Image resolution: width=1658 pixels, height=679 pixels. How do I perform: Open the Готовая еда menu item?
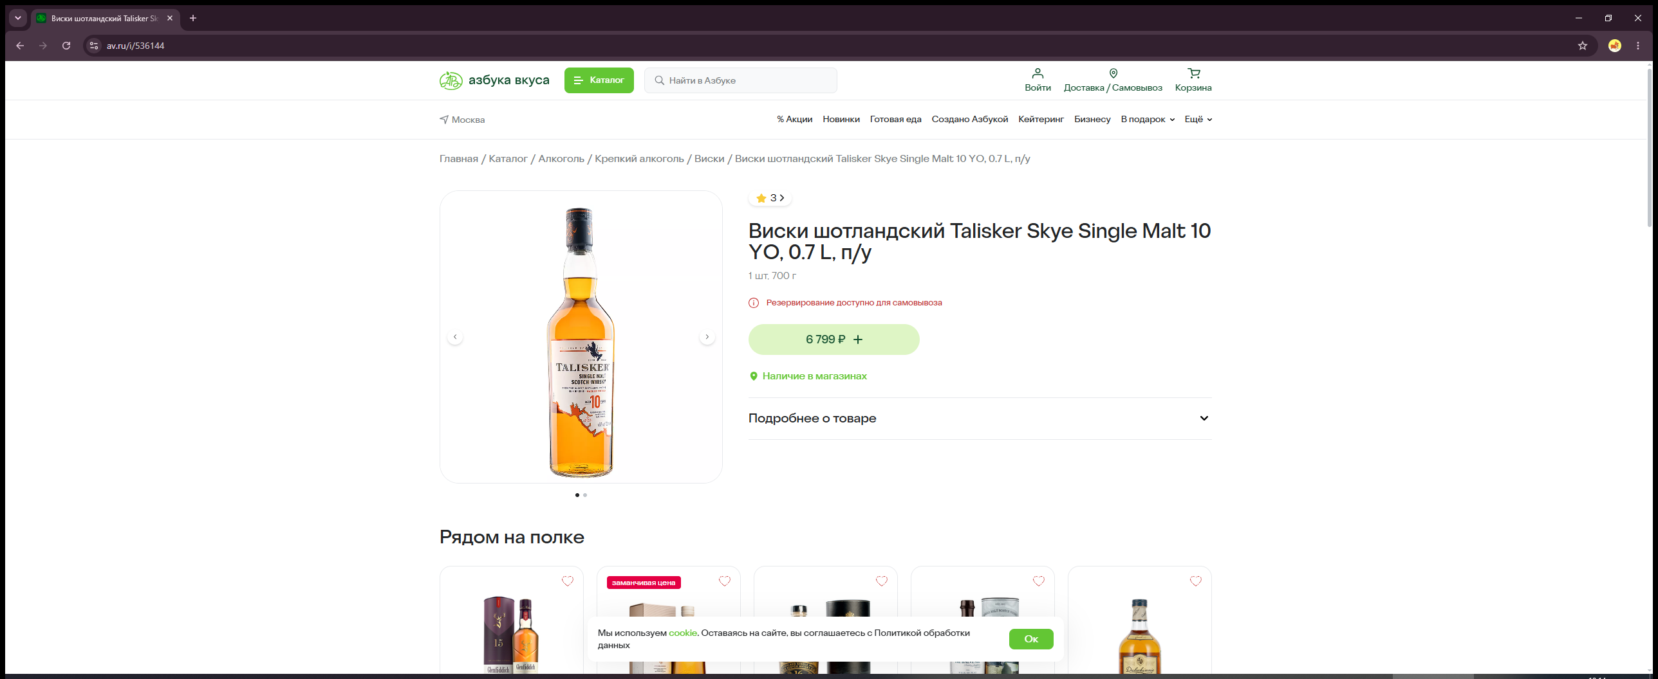[x=895, y=119]
